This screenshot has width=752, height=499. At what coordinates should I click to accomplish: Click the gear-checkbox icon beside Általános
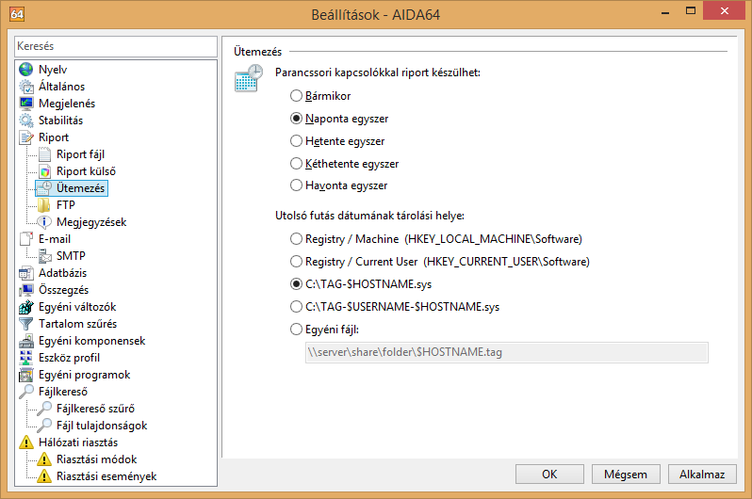pyautogui.click(x=25, y=87)
